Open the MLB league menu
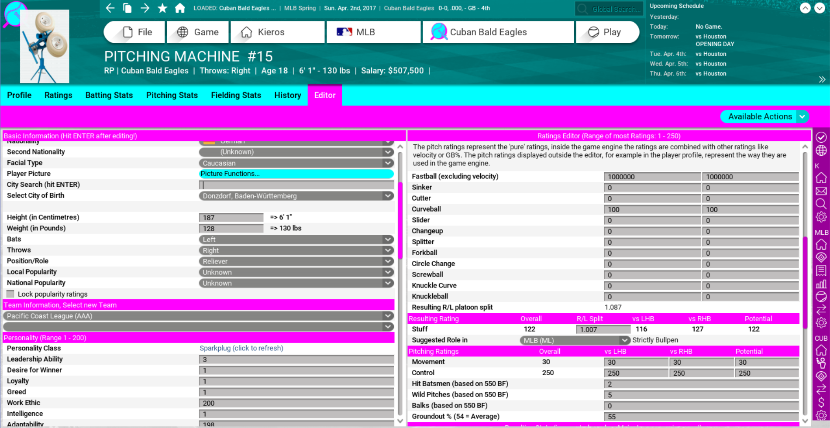 click(x=374, y=32)
